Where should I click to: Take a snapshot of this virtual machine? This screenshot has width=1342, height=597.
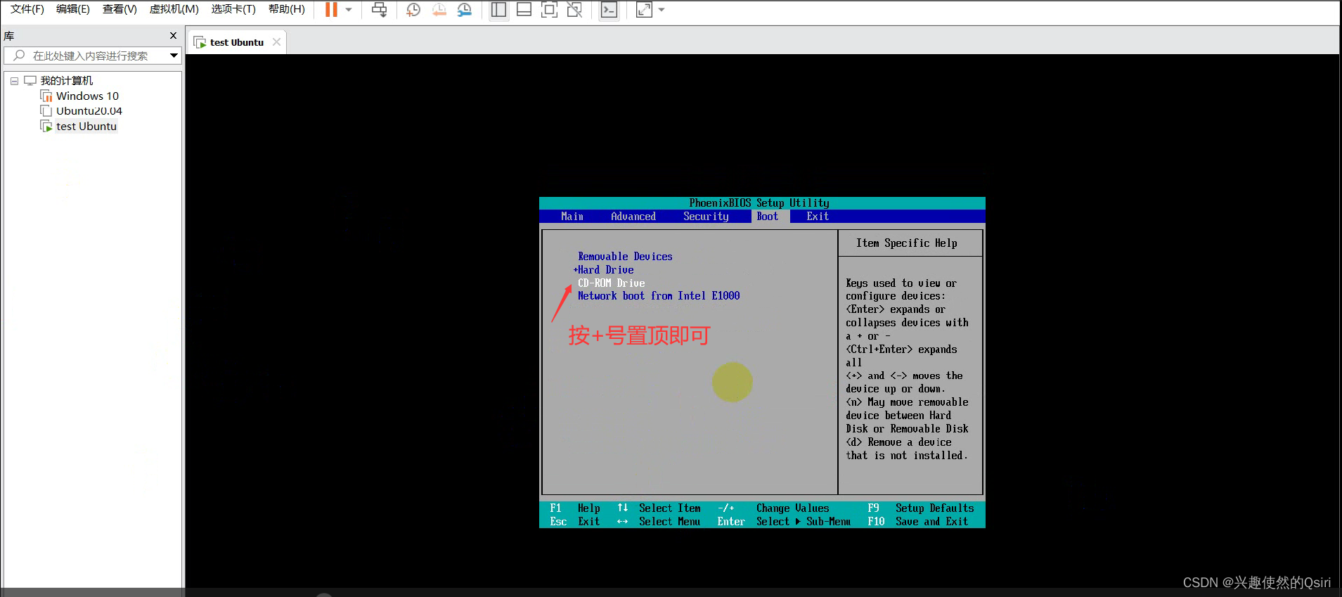point(413,9)
